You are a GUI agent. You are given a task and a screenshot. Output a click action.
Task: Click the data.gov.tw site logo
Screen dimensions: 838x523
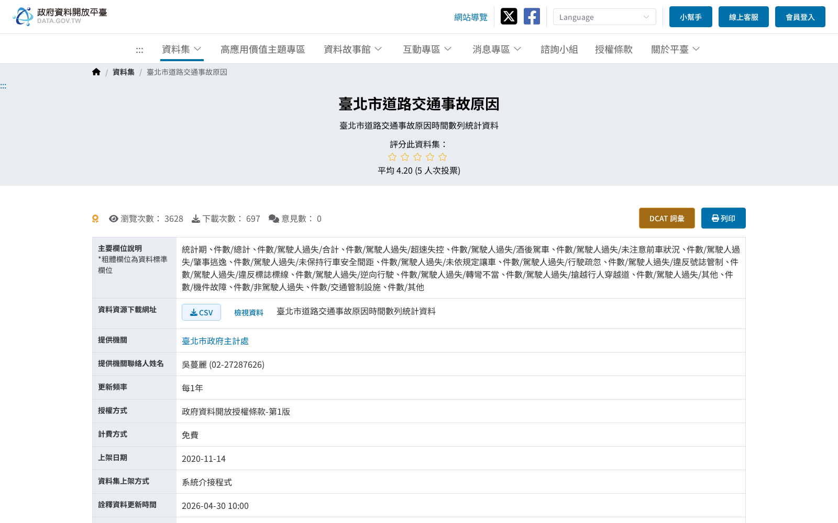click(60, 16)
